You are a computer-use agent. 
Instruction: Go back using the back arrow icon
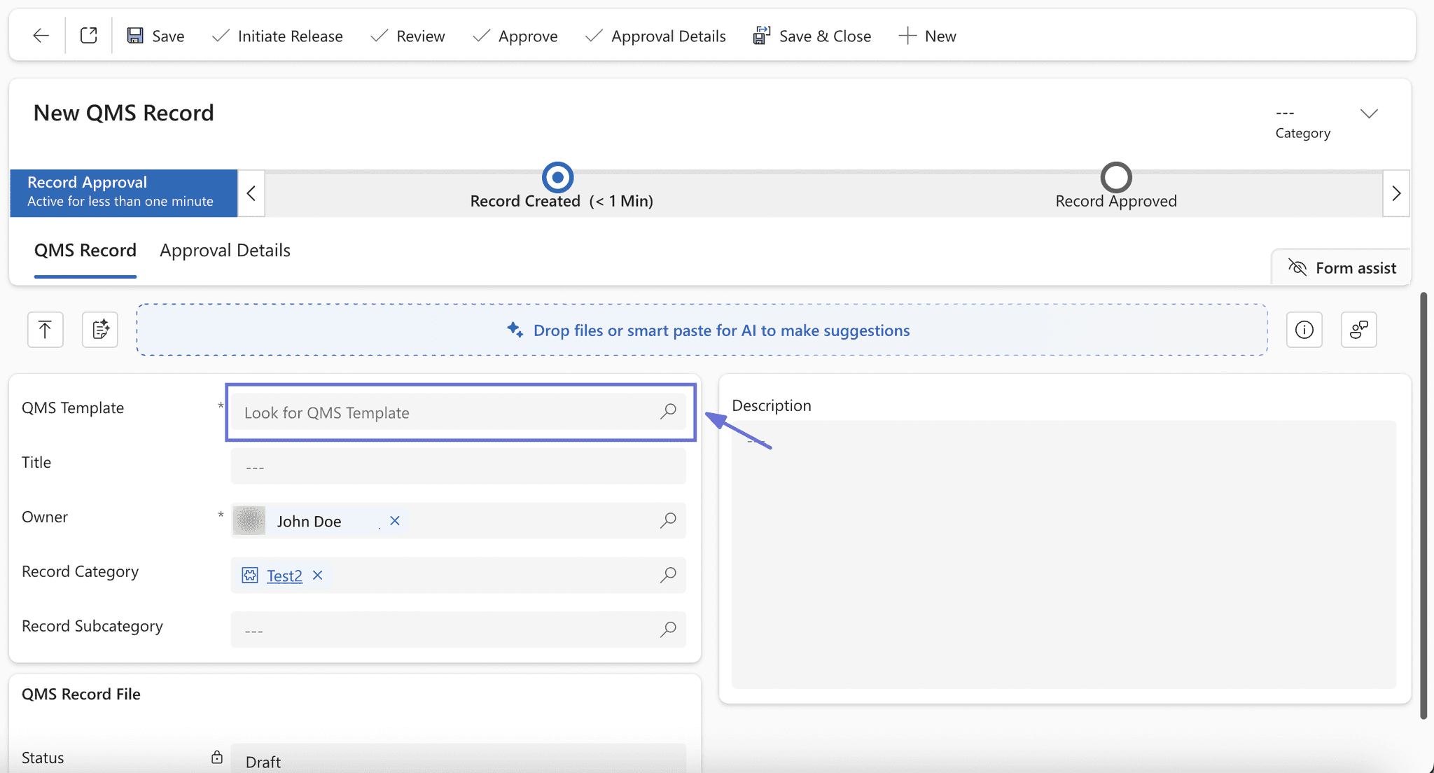tap(41, 36)
